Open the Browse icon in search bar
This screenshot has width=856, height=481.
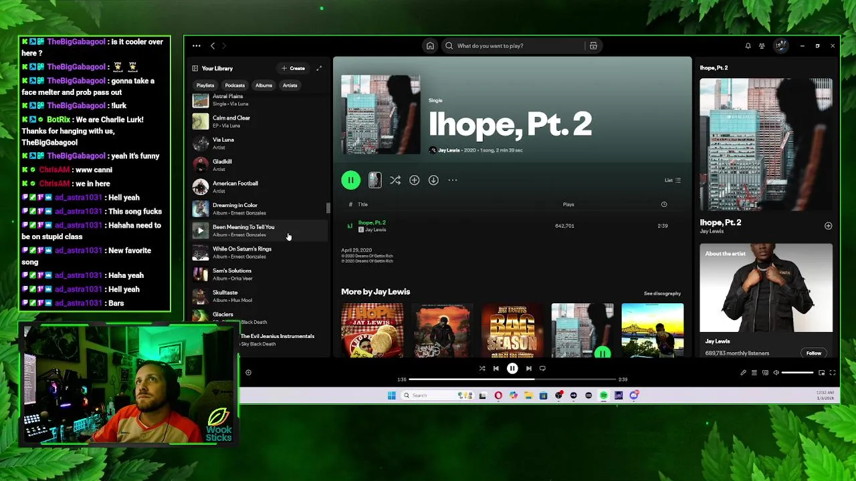[593, 46]
